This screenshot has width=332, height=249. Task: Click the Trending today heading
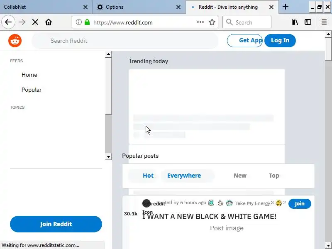(148, 61)
